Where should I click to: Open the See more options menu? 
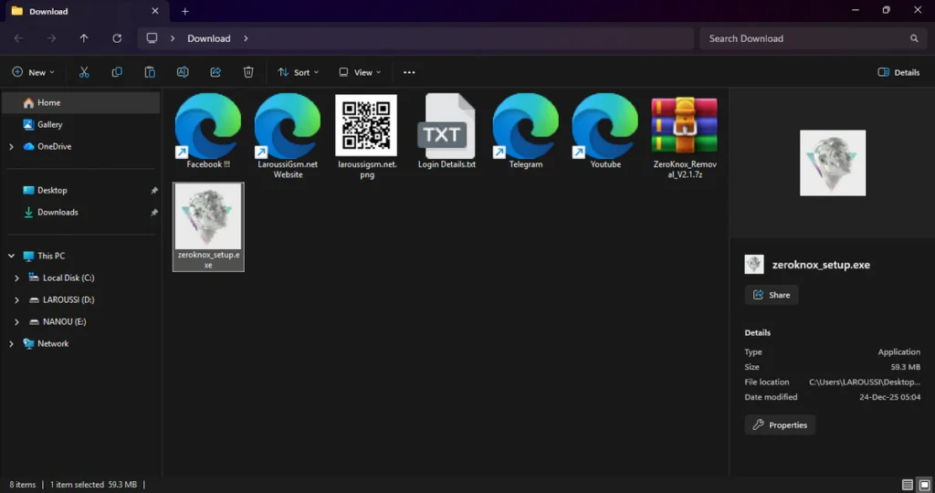(x=409, y=72)
